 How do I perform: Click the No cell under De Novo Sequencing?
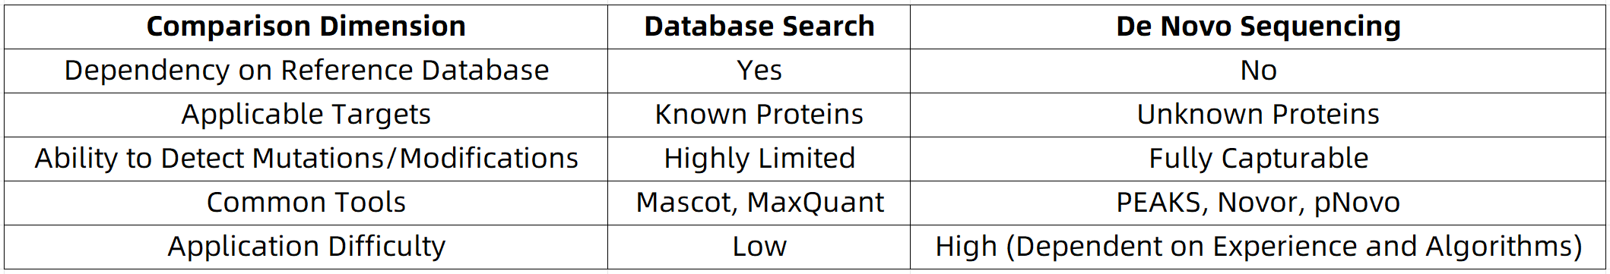pyautogui.click(x=1258, y=71)
